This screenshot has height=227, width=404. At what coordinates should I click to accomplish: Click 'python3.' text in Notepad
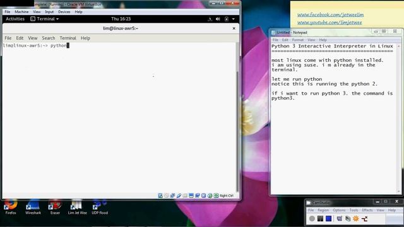click(283, 98)
